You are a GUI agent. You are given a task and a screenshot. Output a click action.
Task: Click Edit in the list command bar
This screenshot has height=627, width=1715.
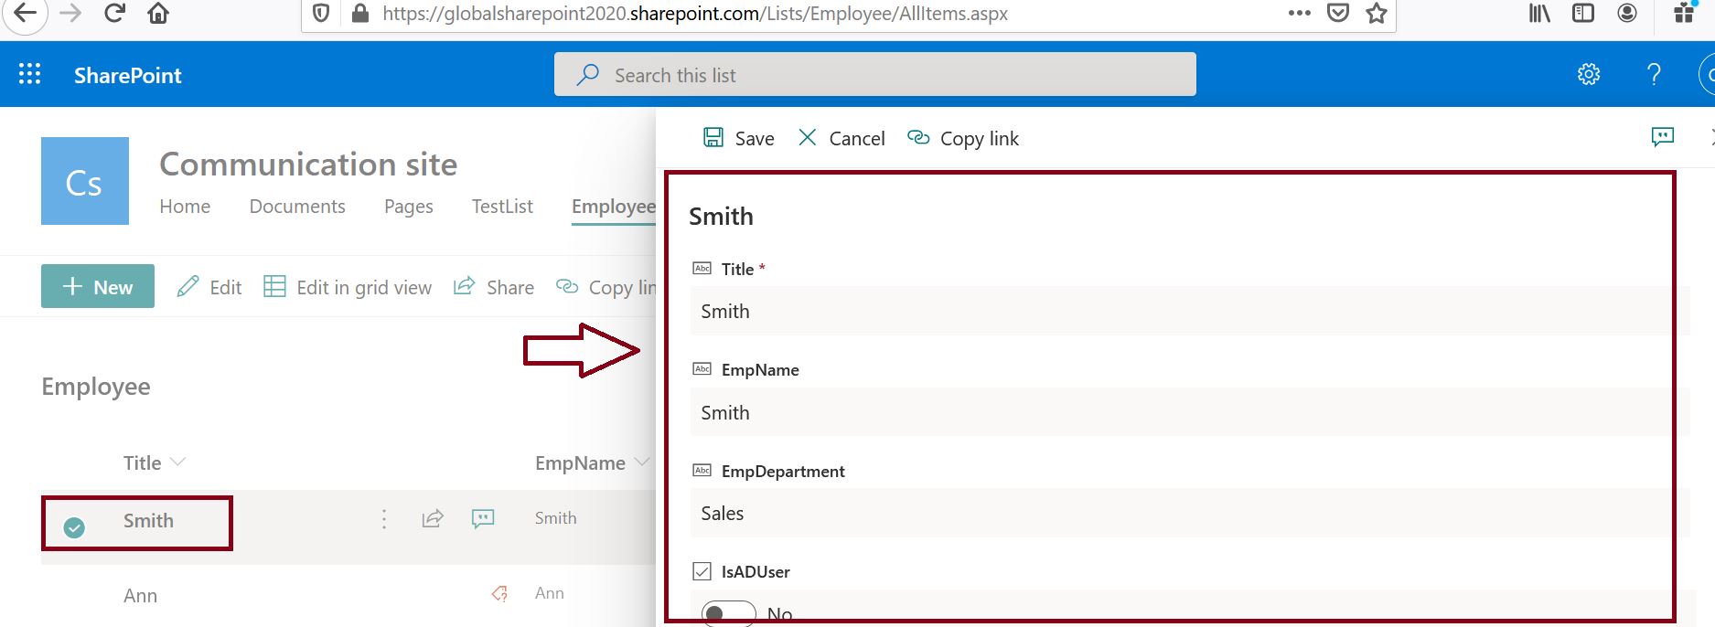[209, 287]
